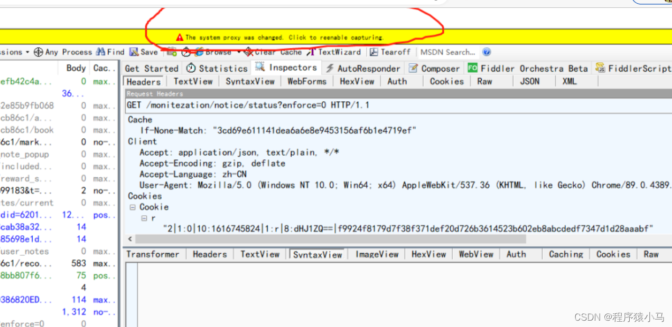The width and height of the screenshot is (672, 327).
Task: Open the Statistics tab
Action: (217, 68)
